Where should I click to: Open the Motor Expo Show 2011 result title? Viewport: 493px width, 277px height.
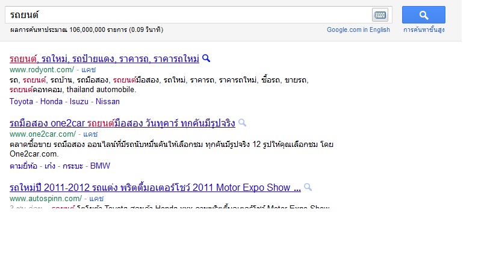point(155,188)
